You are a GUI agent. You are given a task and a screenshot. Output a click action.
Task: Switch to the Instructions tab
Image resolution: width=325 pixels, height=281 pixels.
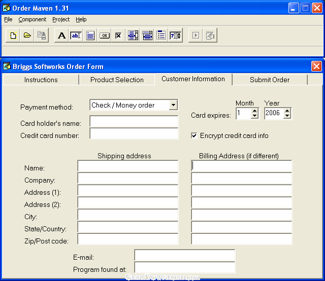point(41,80)
